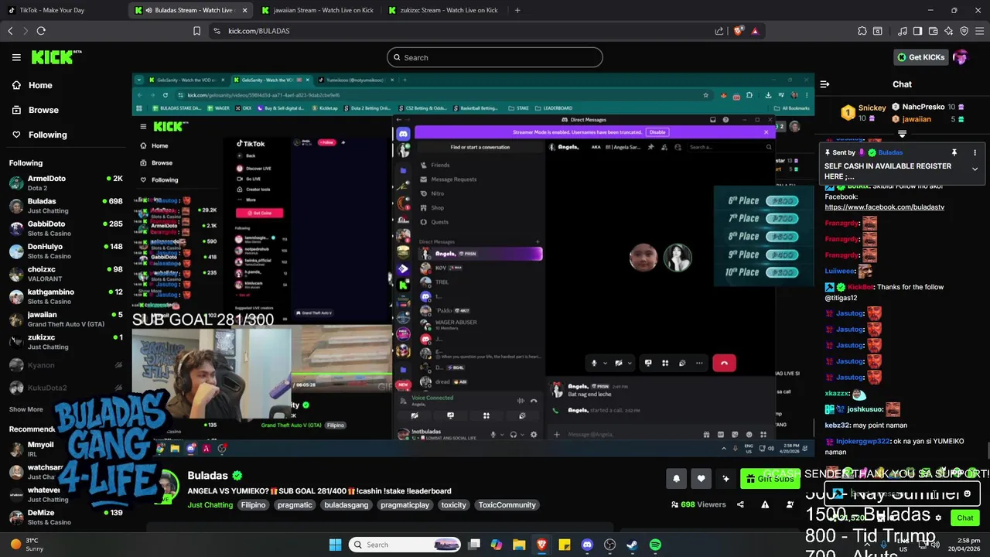The image size is (990, 557).
Task: Open the Windows Start menu
Action: click(x=335, y=545)
